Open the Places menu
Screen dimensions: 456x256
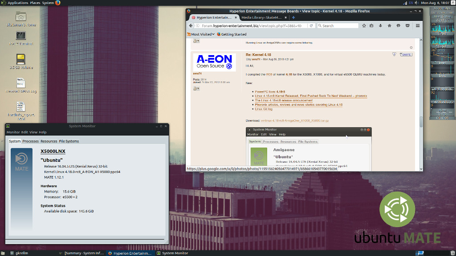tap(35, 3)
